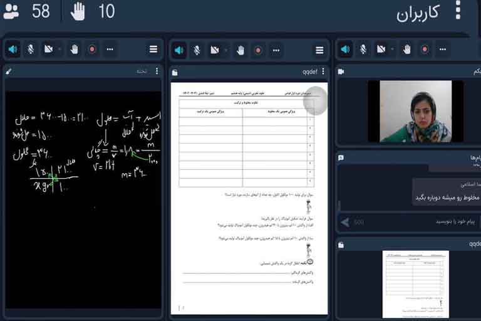Turn on the camera above the whiteboard panel
Viewport: 481px width, 321px height.
tap(48, 49)
